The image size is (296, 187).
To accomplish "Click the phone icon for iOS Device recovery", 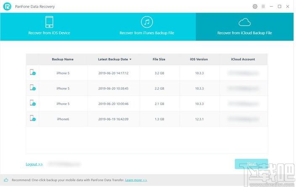I will tap(49, 22).
